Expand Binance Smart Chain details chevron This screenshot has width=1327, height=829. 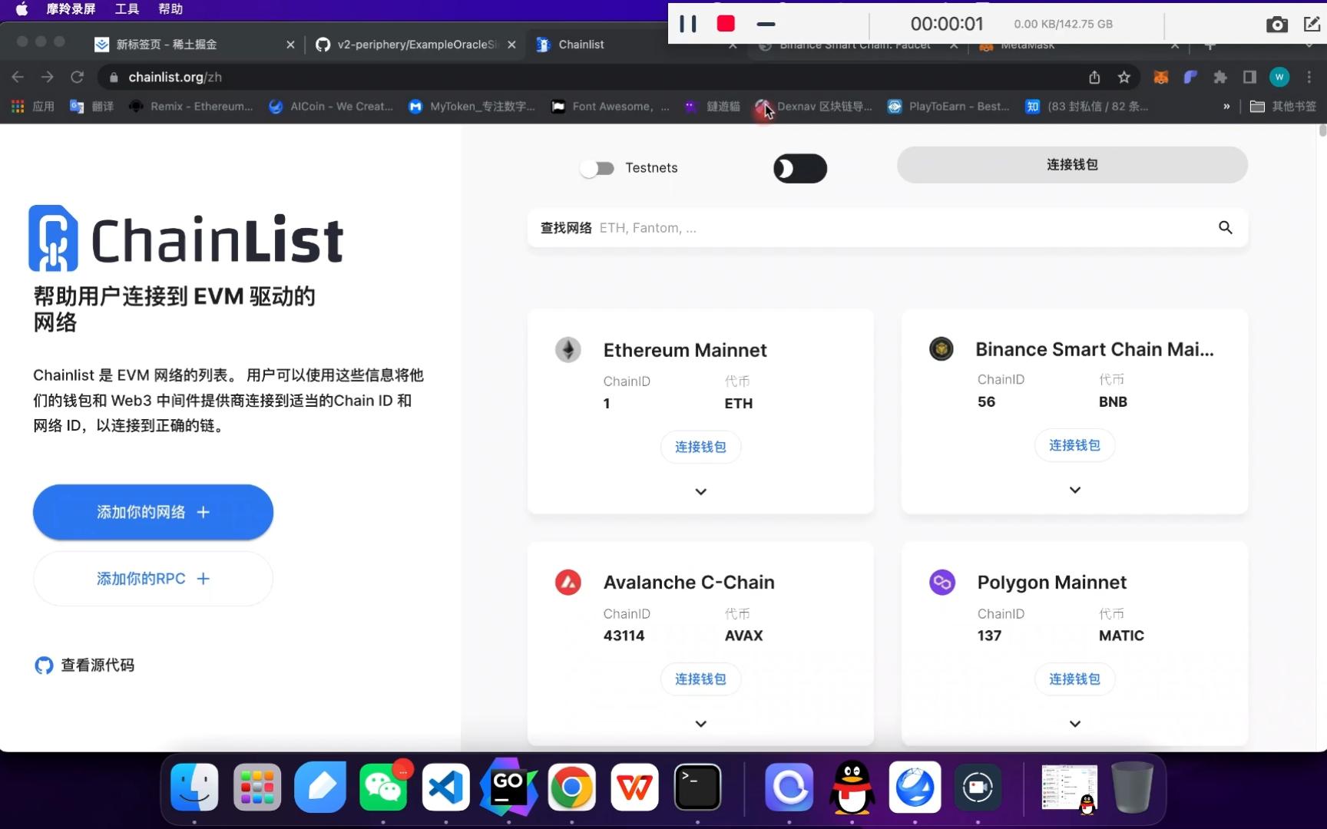point(1074,490)
